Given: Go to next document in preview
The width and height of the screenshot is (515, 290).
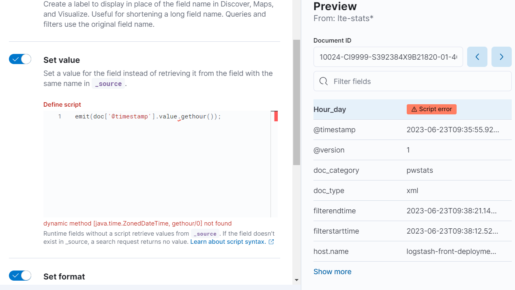Looking at the screenshot, I should (501, 57).
